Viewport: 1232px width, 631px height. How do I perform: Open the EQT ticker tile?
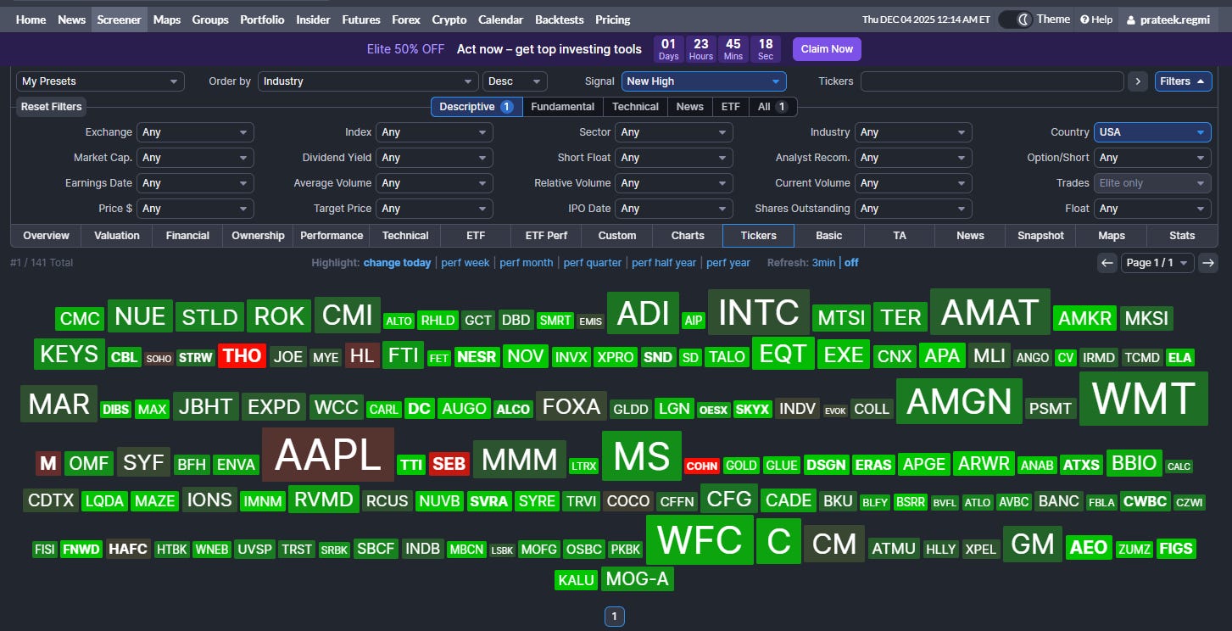(783, 354)
